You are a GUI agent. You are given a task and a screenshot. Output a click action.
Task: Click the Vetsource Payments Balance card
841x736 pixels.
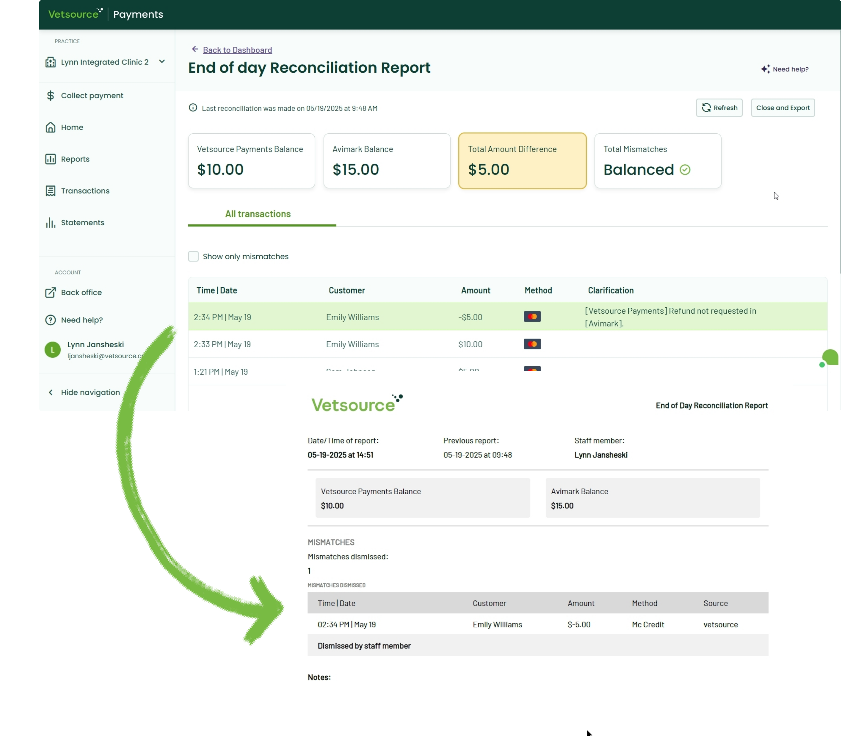(251, 161)
